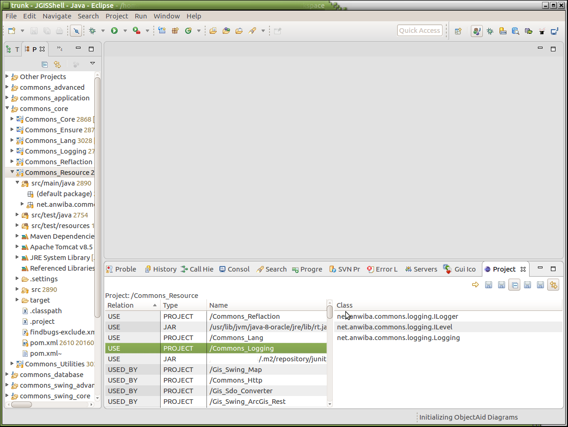Click the New wizard toolbar icon

(12, 31)
